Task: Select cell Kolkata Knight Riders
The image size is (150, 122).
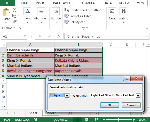Action: click(x=78, y=60)
